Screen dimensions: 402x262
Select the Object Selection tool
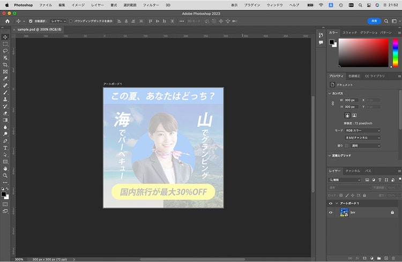coord(5,58)
